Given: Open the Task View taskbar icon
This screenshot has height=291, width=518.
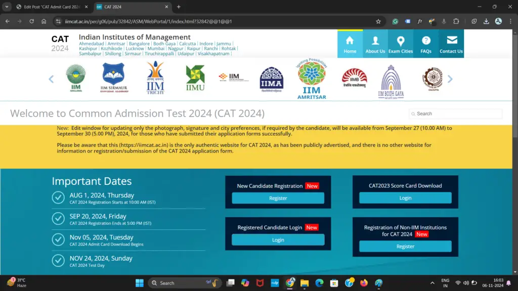Looking at the screenshot, I should click(231, 283).
